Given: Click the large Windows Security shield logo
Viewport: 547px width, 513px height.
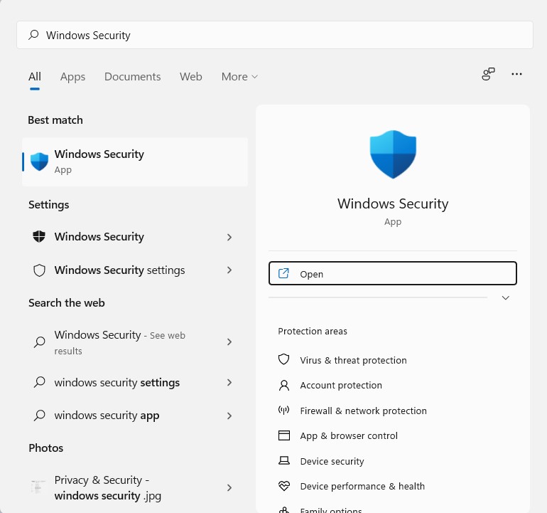Looking at the screenshot, I should pos(393,154).
